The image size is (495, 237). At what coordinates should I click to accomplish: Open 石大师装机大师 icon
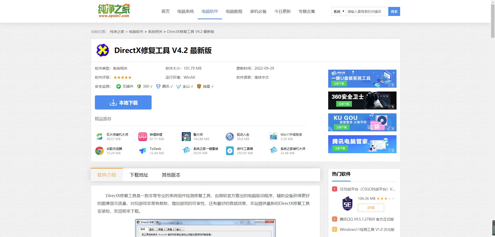click(99, 136)
